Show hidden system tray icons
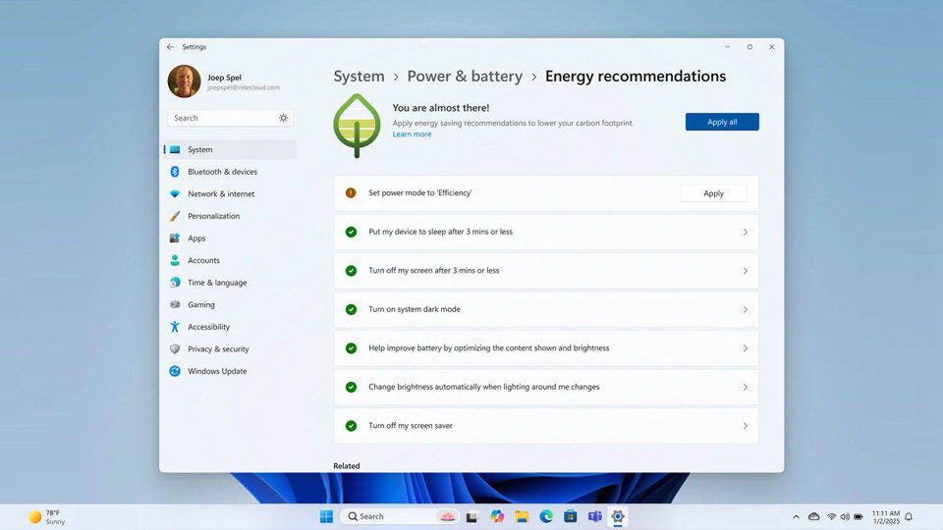 (797, 517)
